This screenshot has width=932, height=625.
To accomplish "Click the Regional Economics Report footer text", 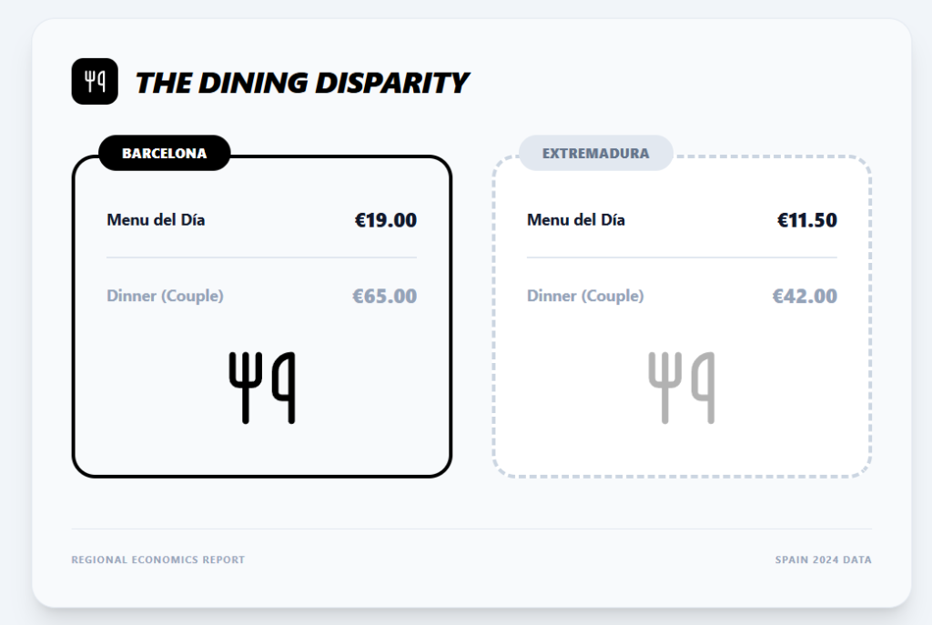I will tap(158, 559).
